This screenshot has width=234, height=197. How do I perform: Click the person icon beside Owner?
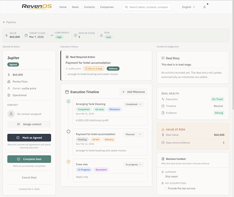[x=9, y=88]
